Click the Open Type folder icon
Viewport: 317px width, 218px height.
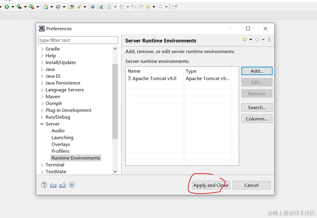click(72, 7)
